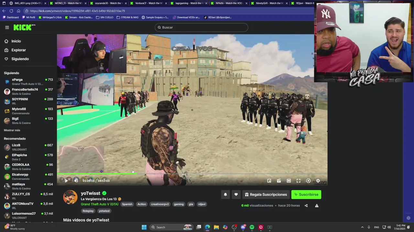Open Grand Theft Auto V category link

(100, 204)
